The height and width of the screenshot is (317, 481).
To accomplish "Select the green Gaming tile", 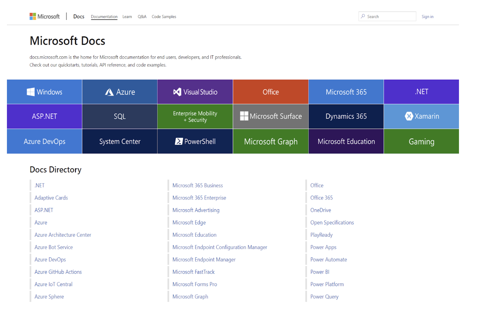I will 421,141.
